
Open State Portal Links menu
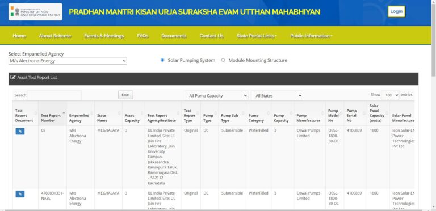pos(257,36)
